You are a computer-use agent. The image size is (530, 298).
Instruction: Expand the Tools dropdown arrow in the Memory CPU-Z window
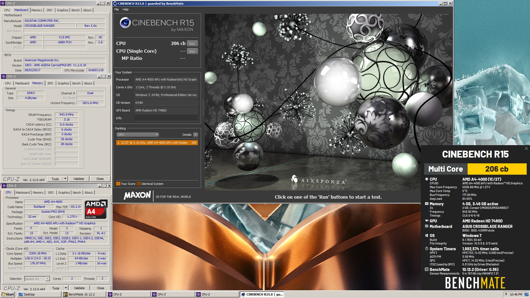coord(65,179)
